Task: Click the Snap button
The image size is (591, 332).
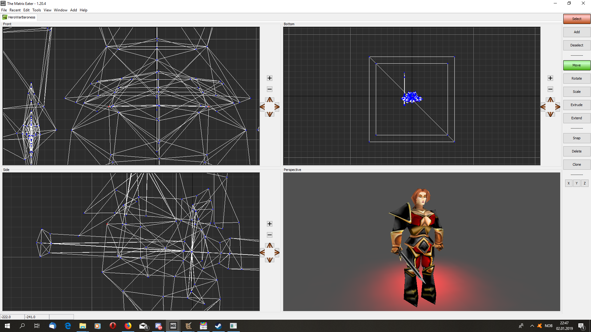Action: (x=577, y=138)
